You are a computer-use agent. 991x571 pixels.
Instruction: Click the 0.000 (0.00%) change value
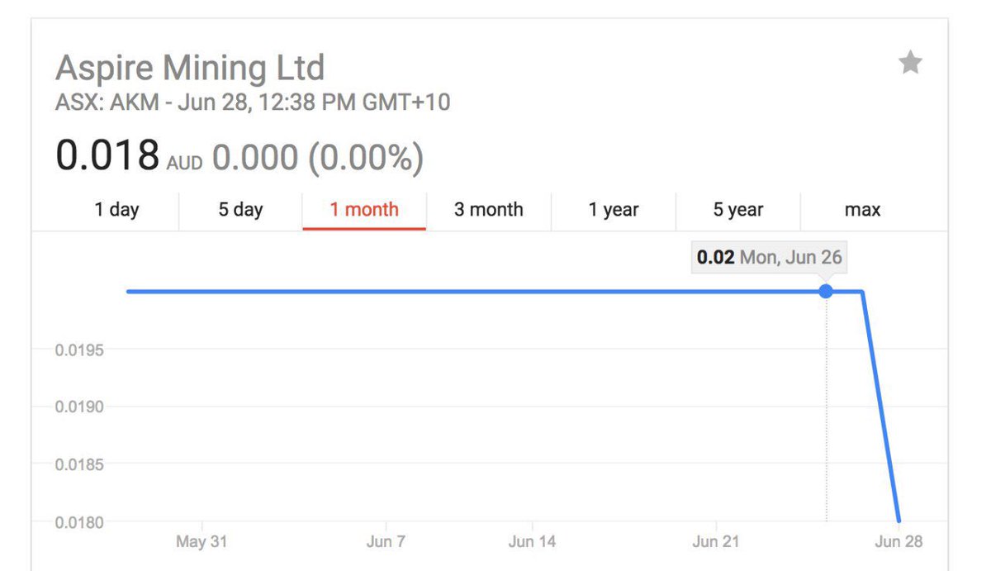(x=318, y=157)
